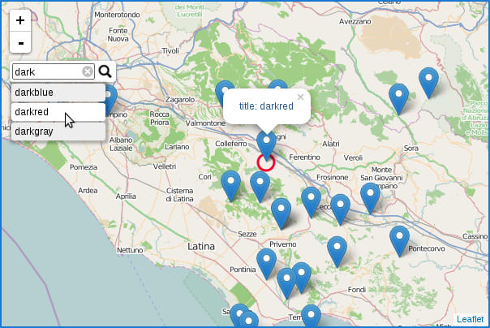Image resolution: width=490 pixels, height=328 pixels.
Task: Focus the search field containing "dark"
Action: pyautogui.click(x=53, y=71)
